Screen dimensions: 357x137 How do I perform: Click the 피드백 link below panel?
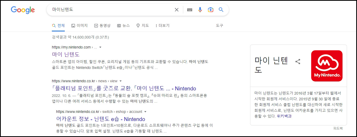(x=338, y=128)
